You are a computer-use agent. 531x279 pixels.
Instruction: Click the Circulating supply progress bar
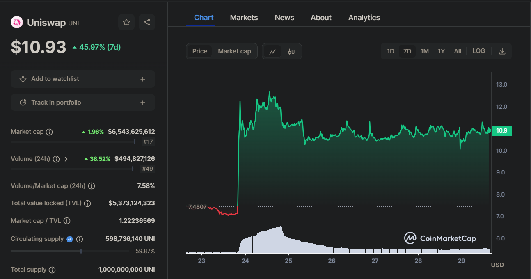coord(70,251)
